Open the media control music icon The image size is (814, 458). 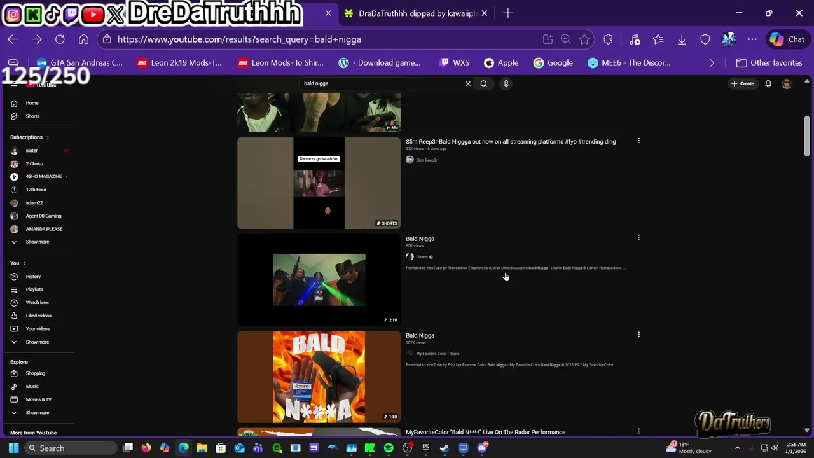tap(635, 39)
